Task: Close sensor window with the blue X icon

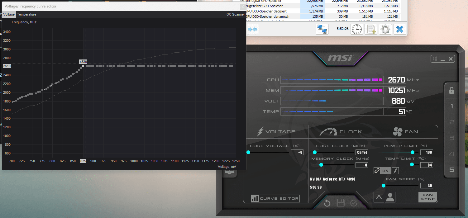Action: pos(400,29)
